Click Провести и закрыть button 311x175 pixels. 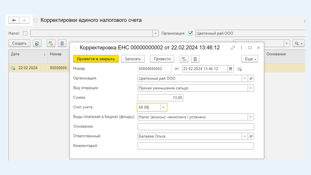[96, 59]
